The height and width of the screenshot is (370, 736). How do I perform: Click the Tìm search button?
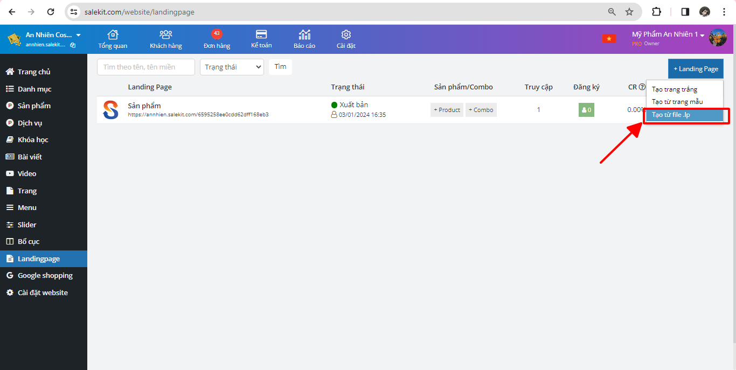click(x=280, y=67)
